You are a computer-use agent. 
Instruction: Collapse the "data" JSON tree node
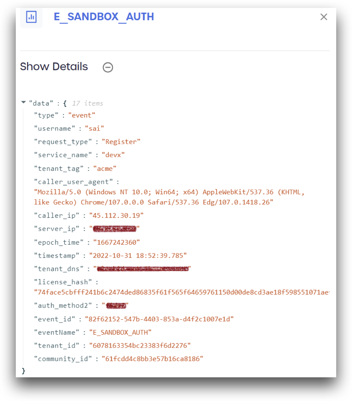(x=24, y=102)
